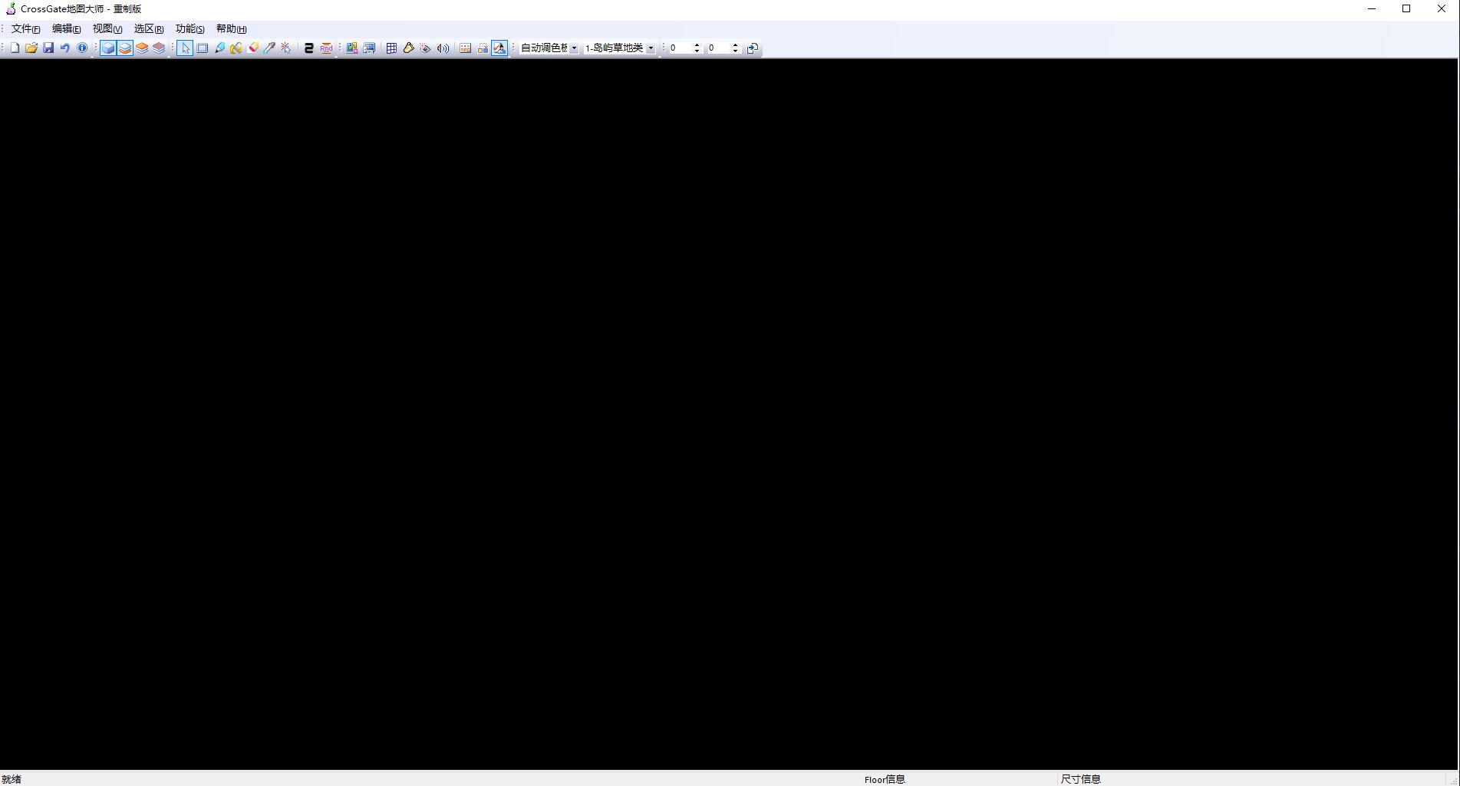The image size is (1460, 786).
Task: Click the blue undo arrow icon
Action: tap(65, 48)
